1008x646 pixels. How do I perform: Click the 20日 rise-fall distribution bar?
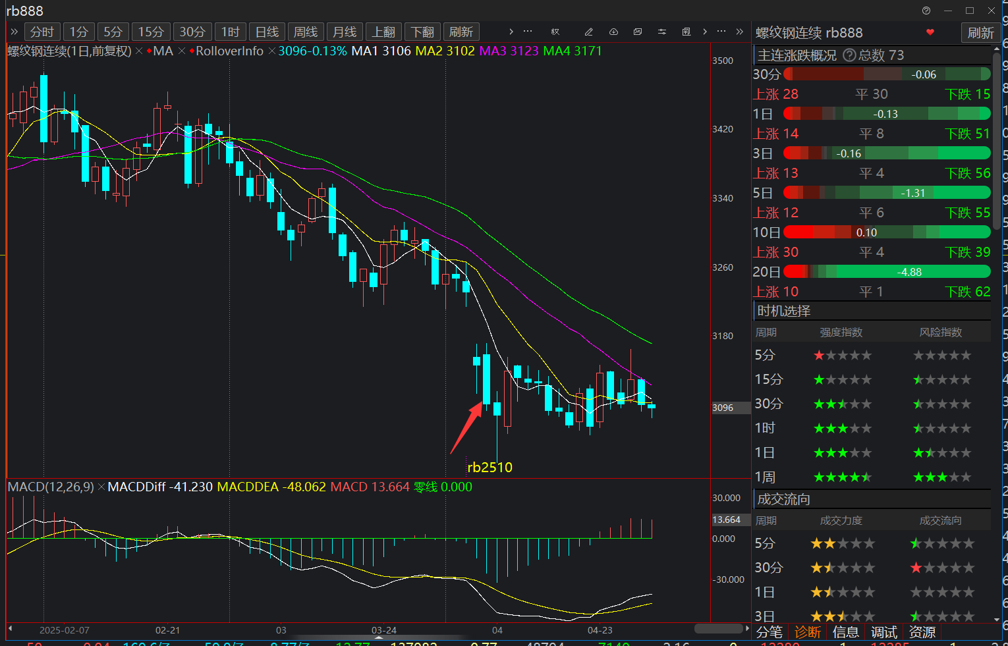[887, 272]
